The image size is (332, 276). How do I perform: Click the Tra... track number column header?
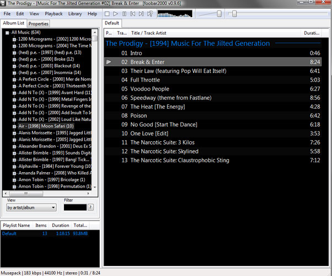click(122, 33)
